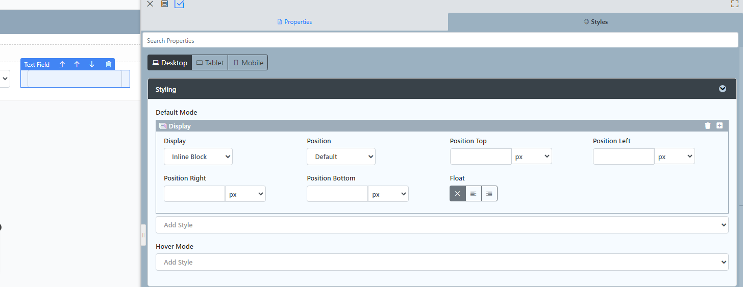Open Position Left unit px dropdown

point(675,156)
